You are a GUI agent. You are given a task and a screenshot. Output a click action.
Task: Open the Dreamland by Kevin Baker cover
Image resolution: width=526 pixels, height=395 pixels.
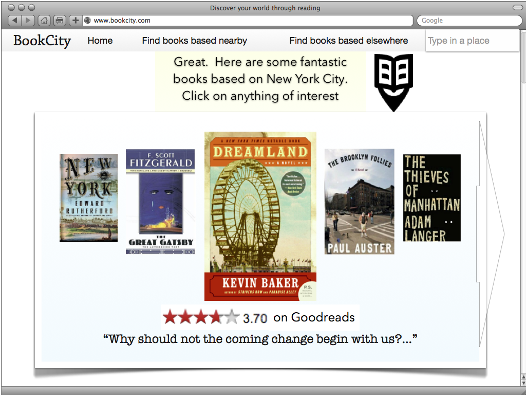[260, 216]
